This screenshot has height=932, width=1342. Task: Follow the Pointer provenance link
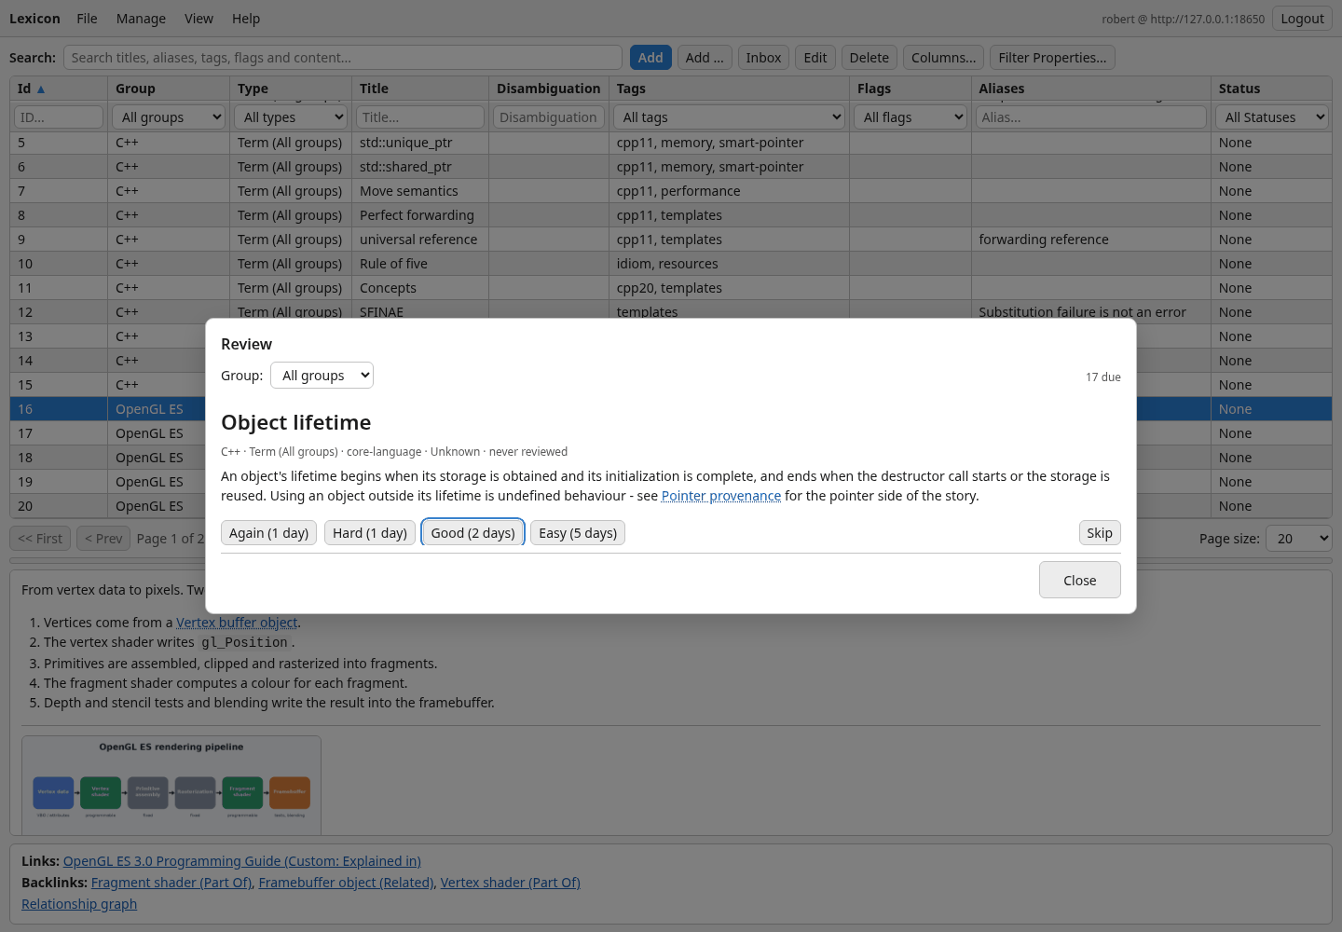[x=721, y=496]
